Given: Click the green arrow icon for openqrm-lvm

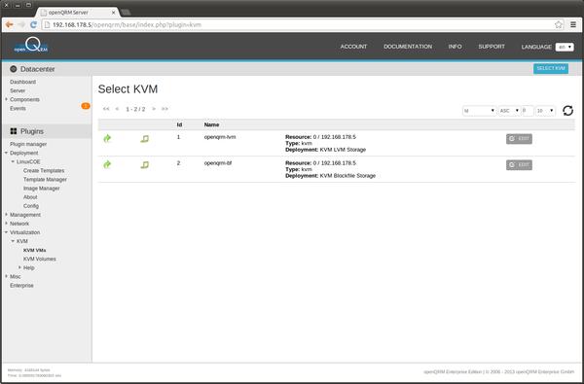Looking at the screenshot, I should (107, 138).
